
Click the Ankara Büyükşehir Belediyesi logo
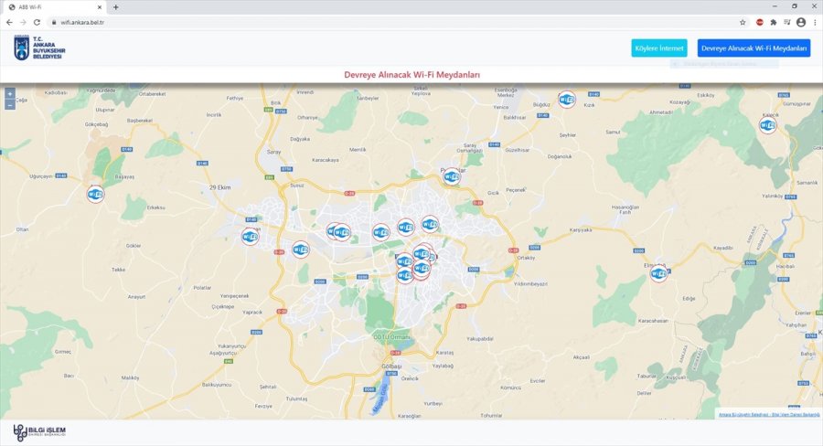[40, 48]
